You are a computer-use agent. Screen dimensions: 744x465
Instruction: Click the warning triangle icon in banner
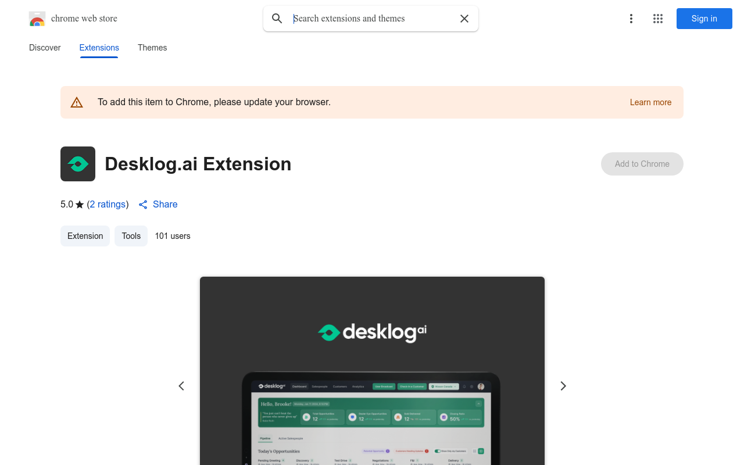pyautogui.click(x=77, y=102)
